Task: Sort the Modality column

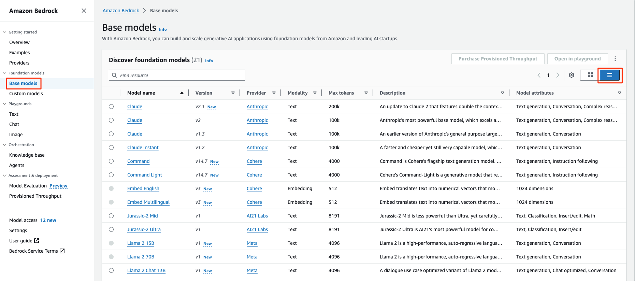Action: click(315, 93)
